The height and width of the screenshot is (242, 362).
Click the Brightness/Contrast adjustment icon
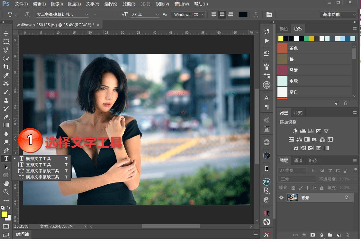pyautogui.click(x=294, y=131)
